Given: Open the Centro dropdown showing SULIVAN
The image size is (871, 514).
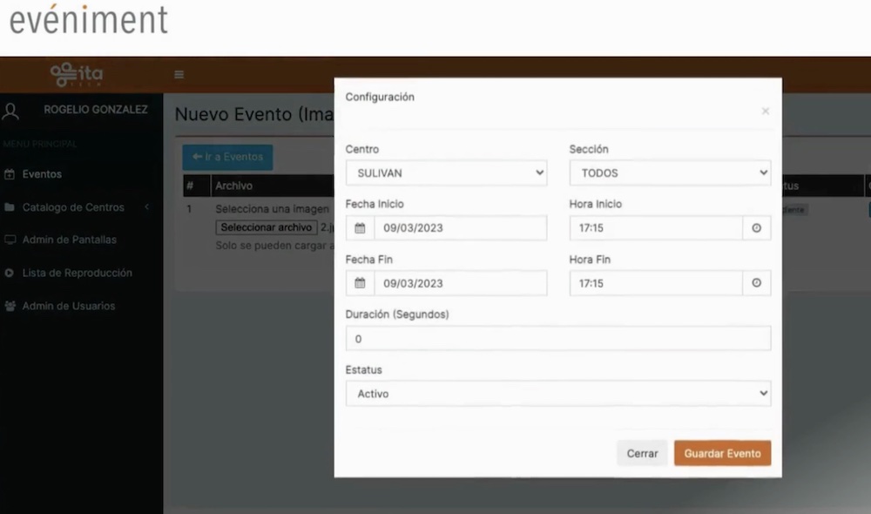Looking at the screenshot, I should [446, 173].
